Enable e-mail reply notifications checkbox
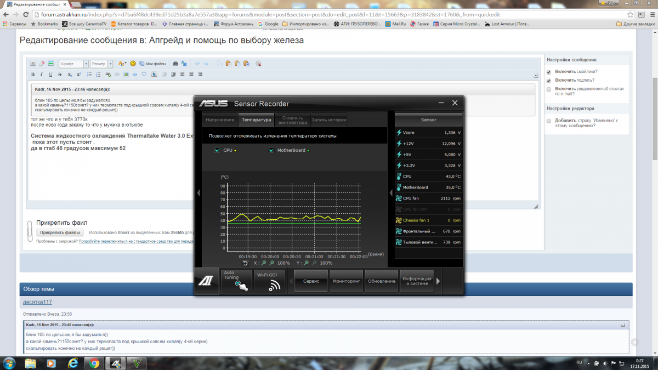 (549, 88)
